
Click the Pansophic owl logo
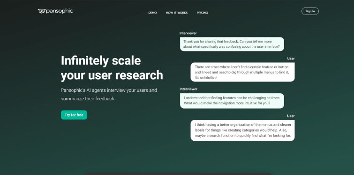(x=55, y=11)
